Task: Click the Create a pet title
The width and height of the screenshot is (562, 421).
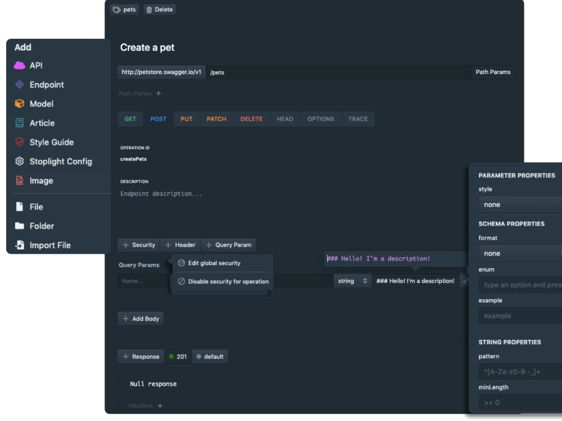Action: [147, 48]
